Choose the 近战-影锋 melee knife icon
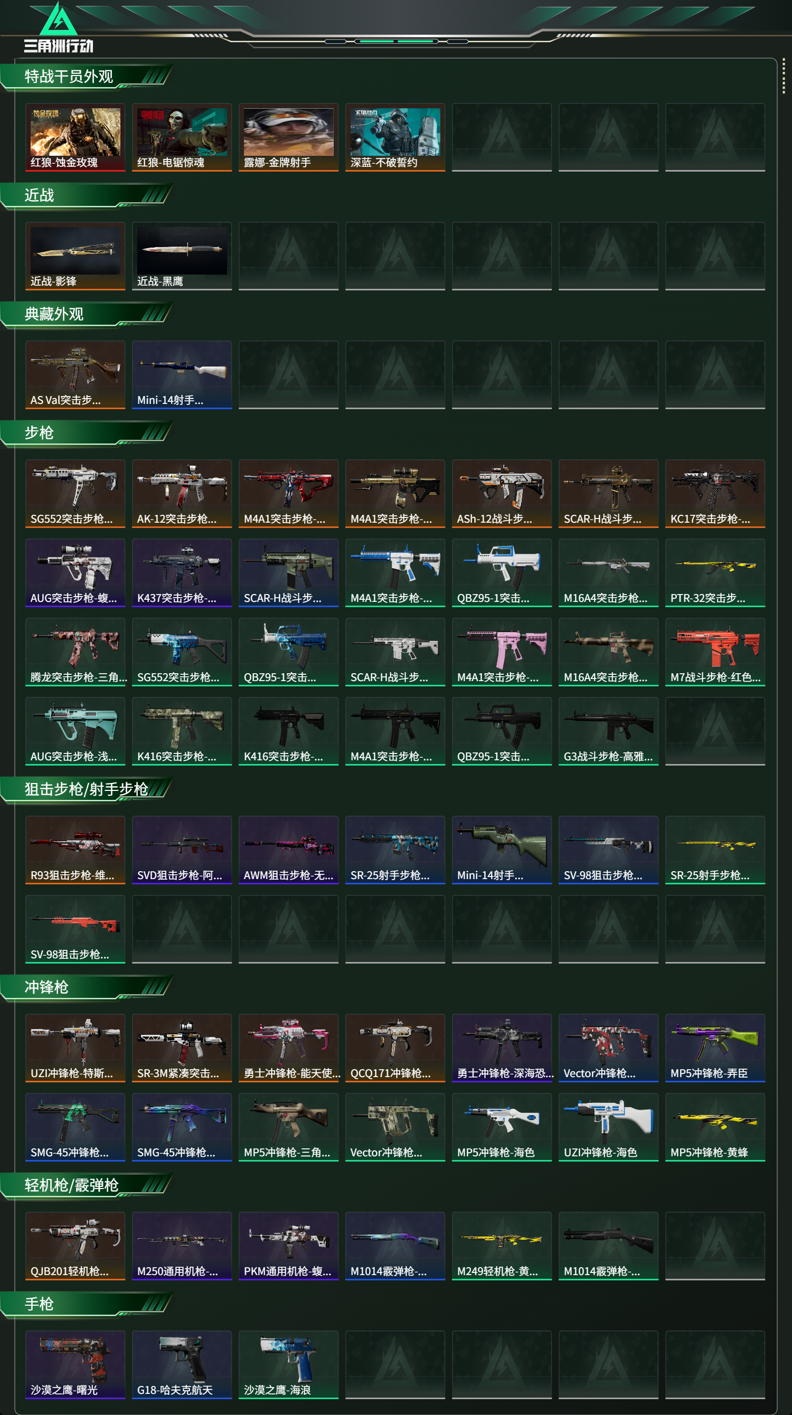 tap(76, 256)
